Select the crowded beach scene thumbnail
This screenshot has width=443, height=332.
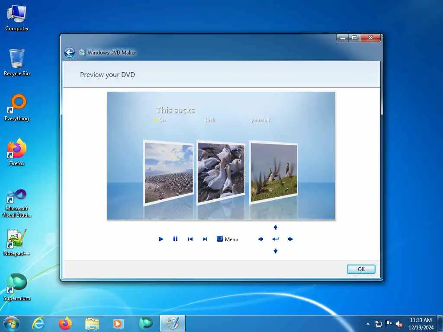(x=169, y=172)
